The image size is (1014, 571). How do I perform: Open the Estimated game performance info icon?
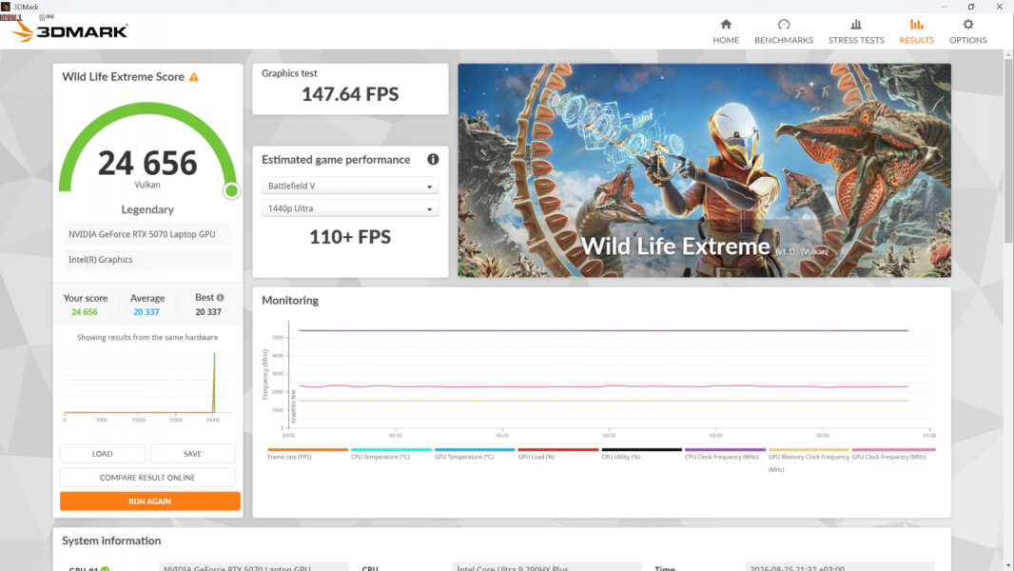pos(433,159)
